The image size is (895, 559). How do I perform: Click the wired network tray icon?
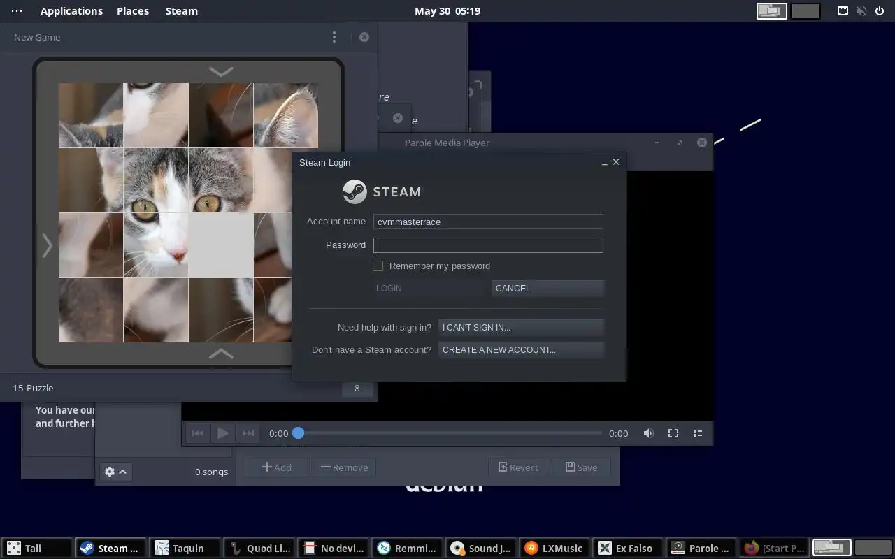(843, 11)
